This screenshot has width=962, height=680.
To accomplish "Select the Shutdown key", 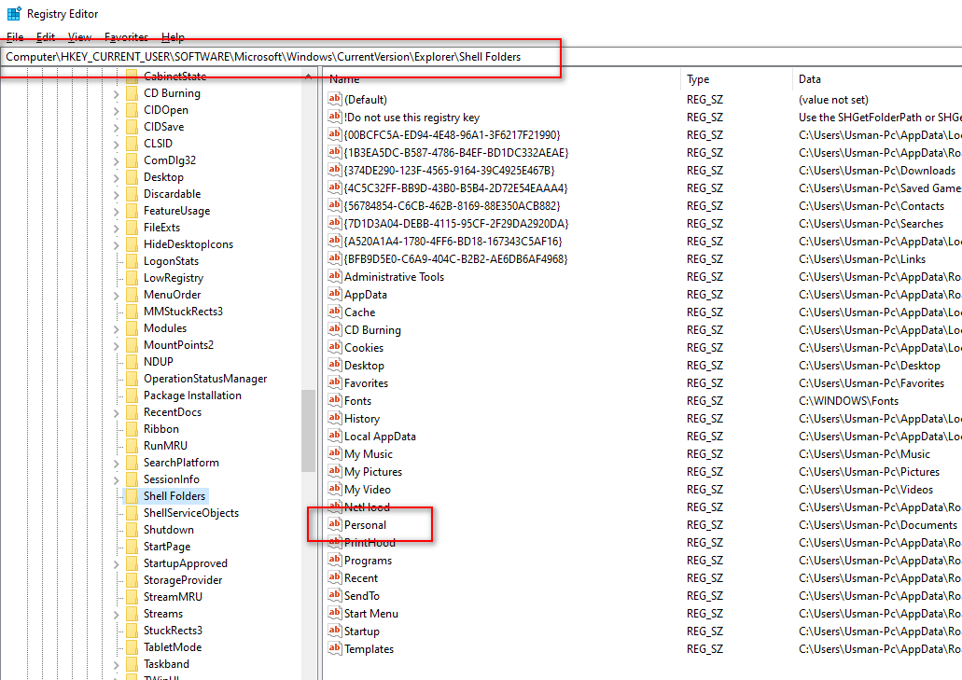I will pos(168,529).
